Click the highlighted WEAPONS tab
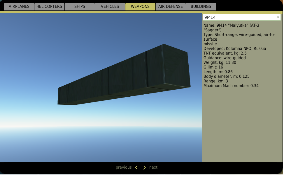 pos(140,7)
